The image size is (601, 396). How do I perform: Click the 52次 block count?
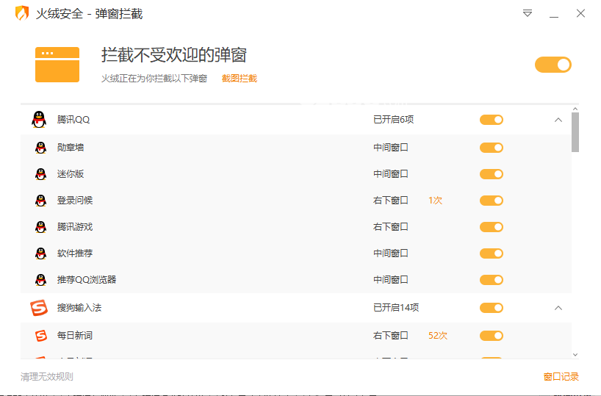click(x=438, y=336)
